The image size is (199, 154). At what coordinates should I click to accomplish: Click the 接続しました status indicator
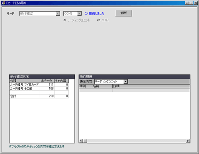coord(94,14)
